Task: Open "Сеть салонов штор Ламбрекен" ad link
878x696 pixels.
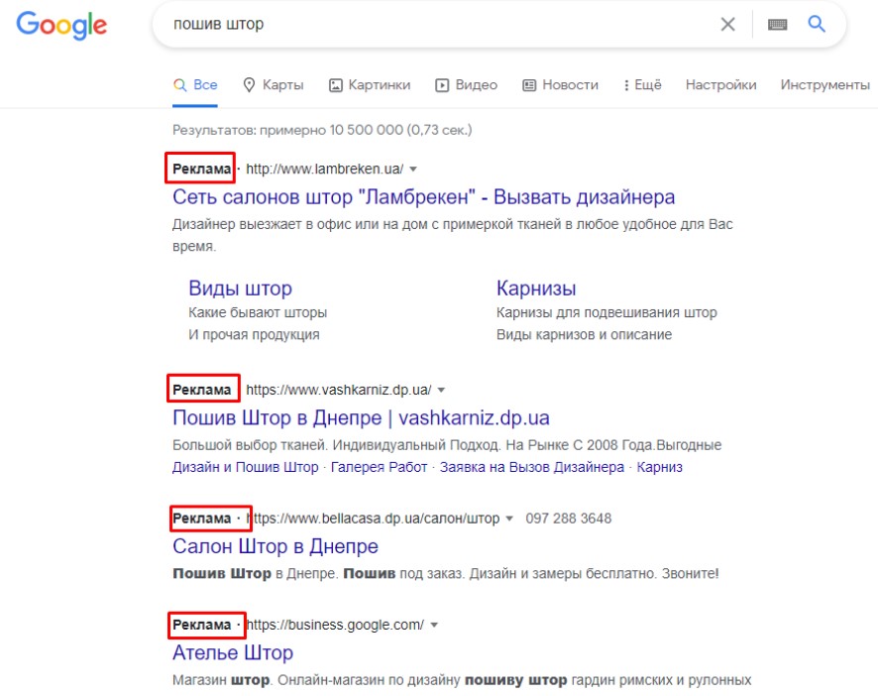Action: (423, 197)
